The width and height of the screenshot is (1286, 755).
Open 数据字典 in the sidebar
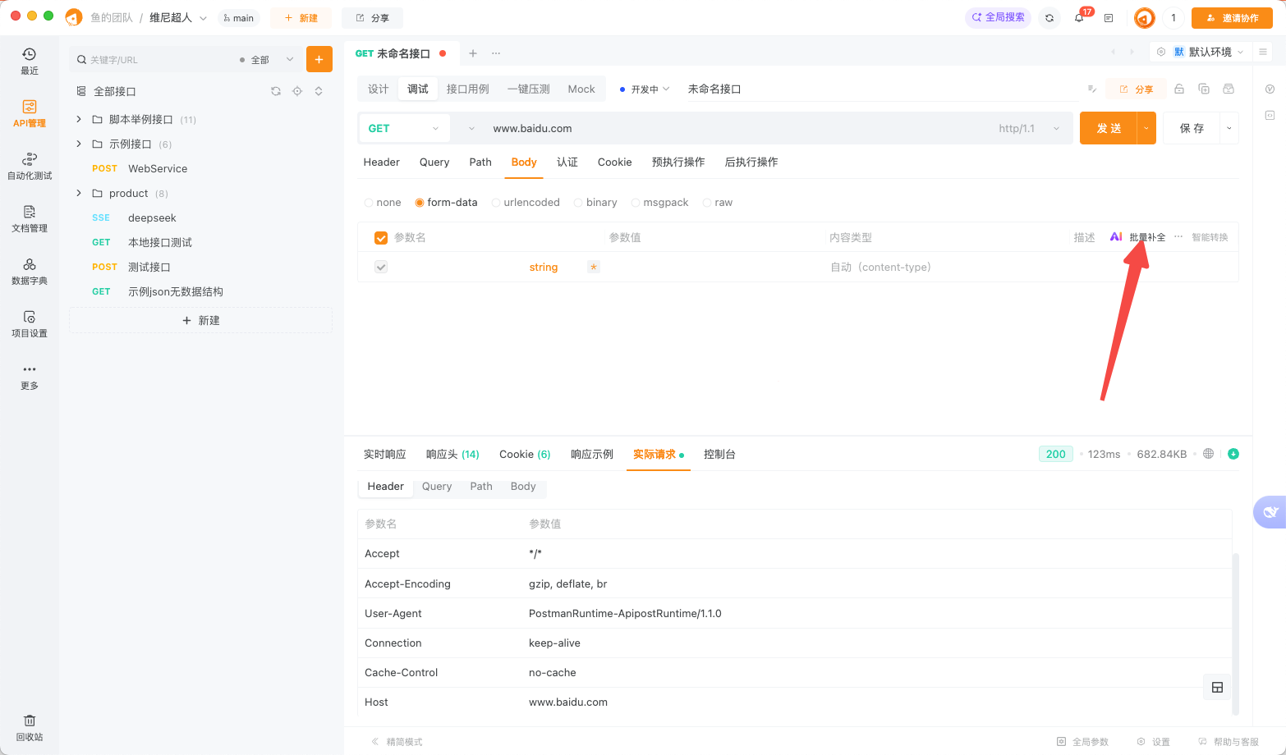tap(30, 272)
